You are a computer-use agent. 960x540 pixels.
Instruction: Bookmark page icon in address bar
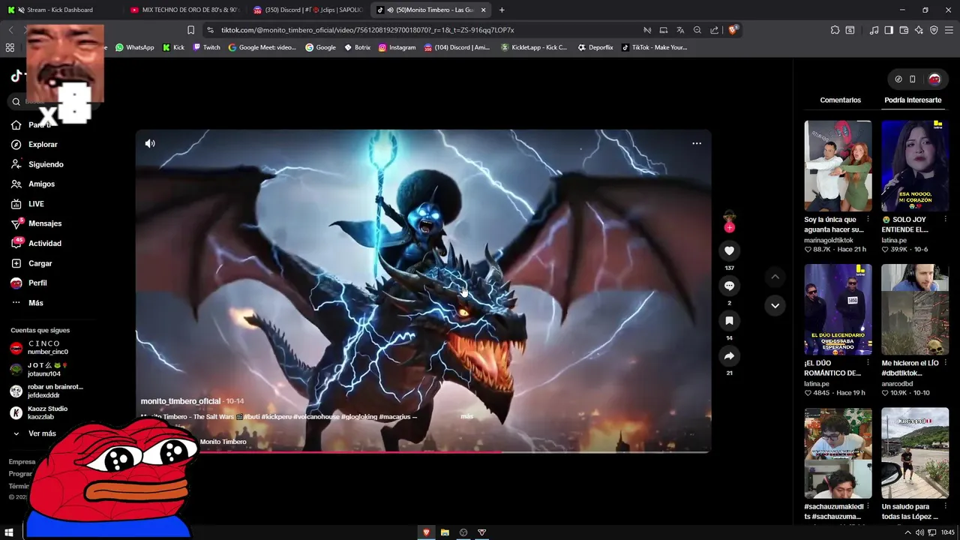(190, 30)
